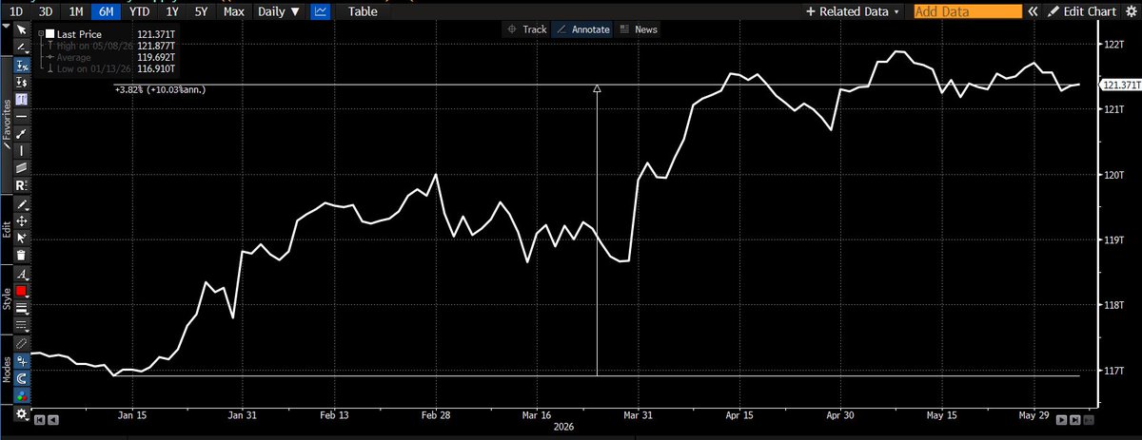1142x440 pixels.
Task: Set range to 1M
Action: [x=75, y=11]
